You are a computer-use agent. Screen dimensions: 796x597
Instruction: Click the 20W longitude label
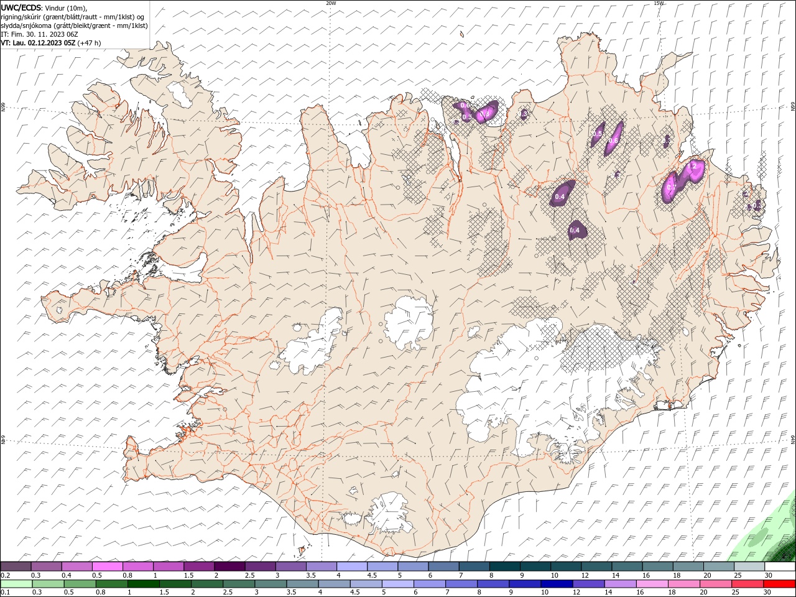click(331, 3)
